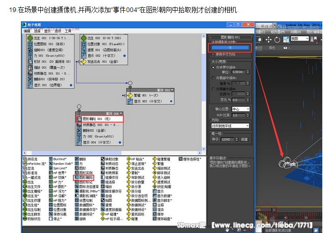
Task: Select 在局部空间中 radio button
Action: pyautogui.click(x=213, y=78)
